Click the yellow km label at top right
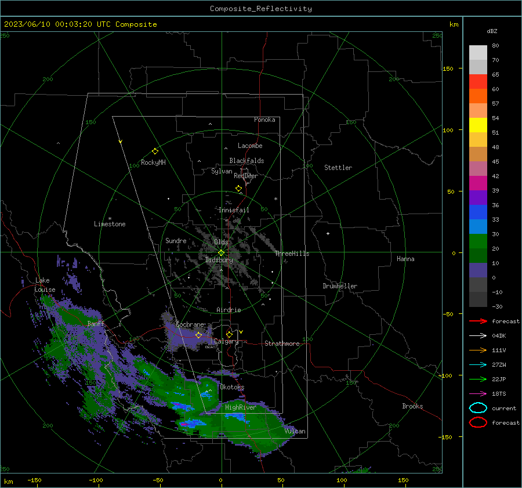The height and width of the screenshot is (488, 522). (454, 24)
